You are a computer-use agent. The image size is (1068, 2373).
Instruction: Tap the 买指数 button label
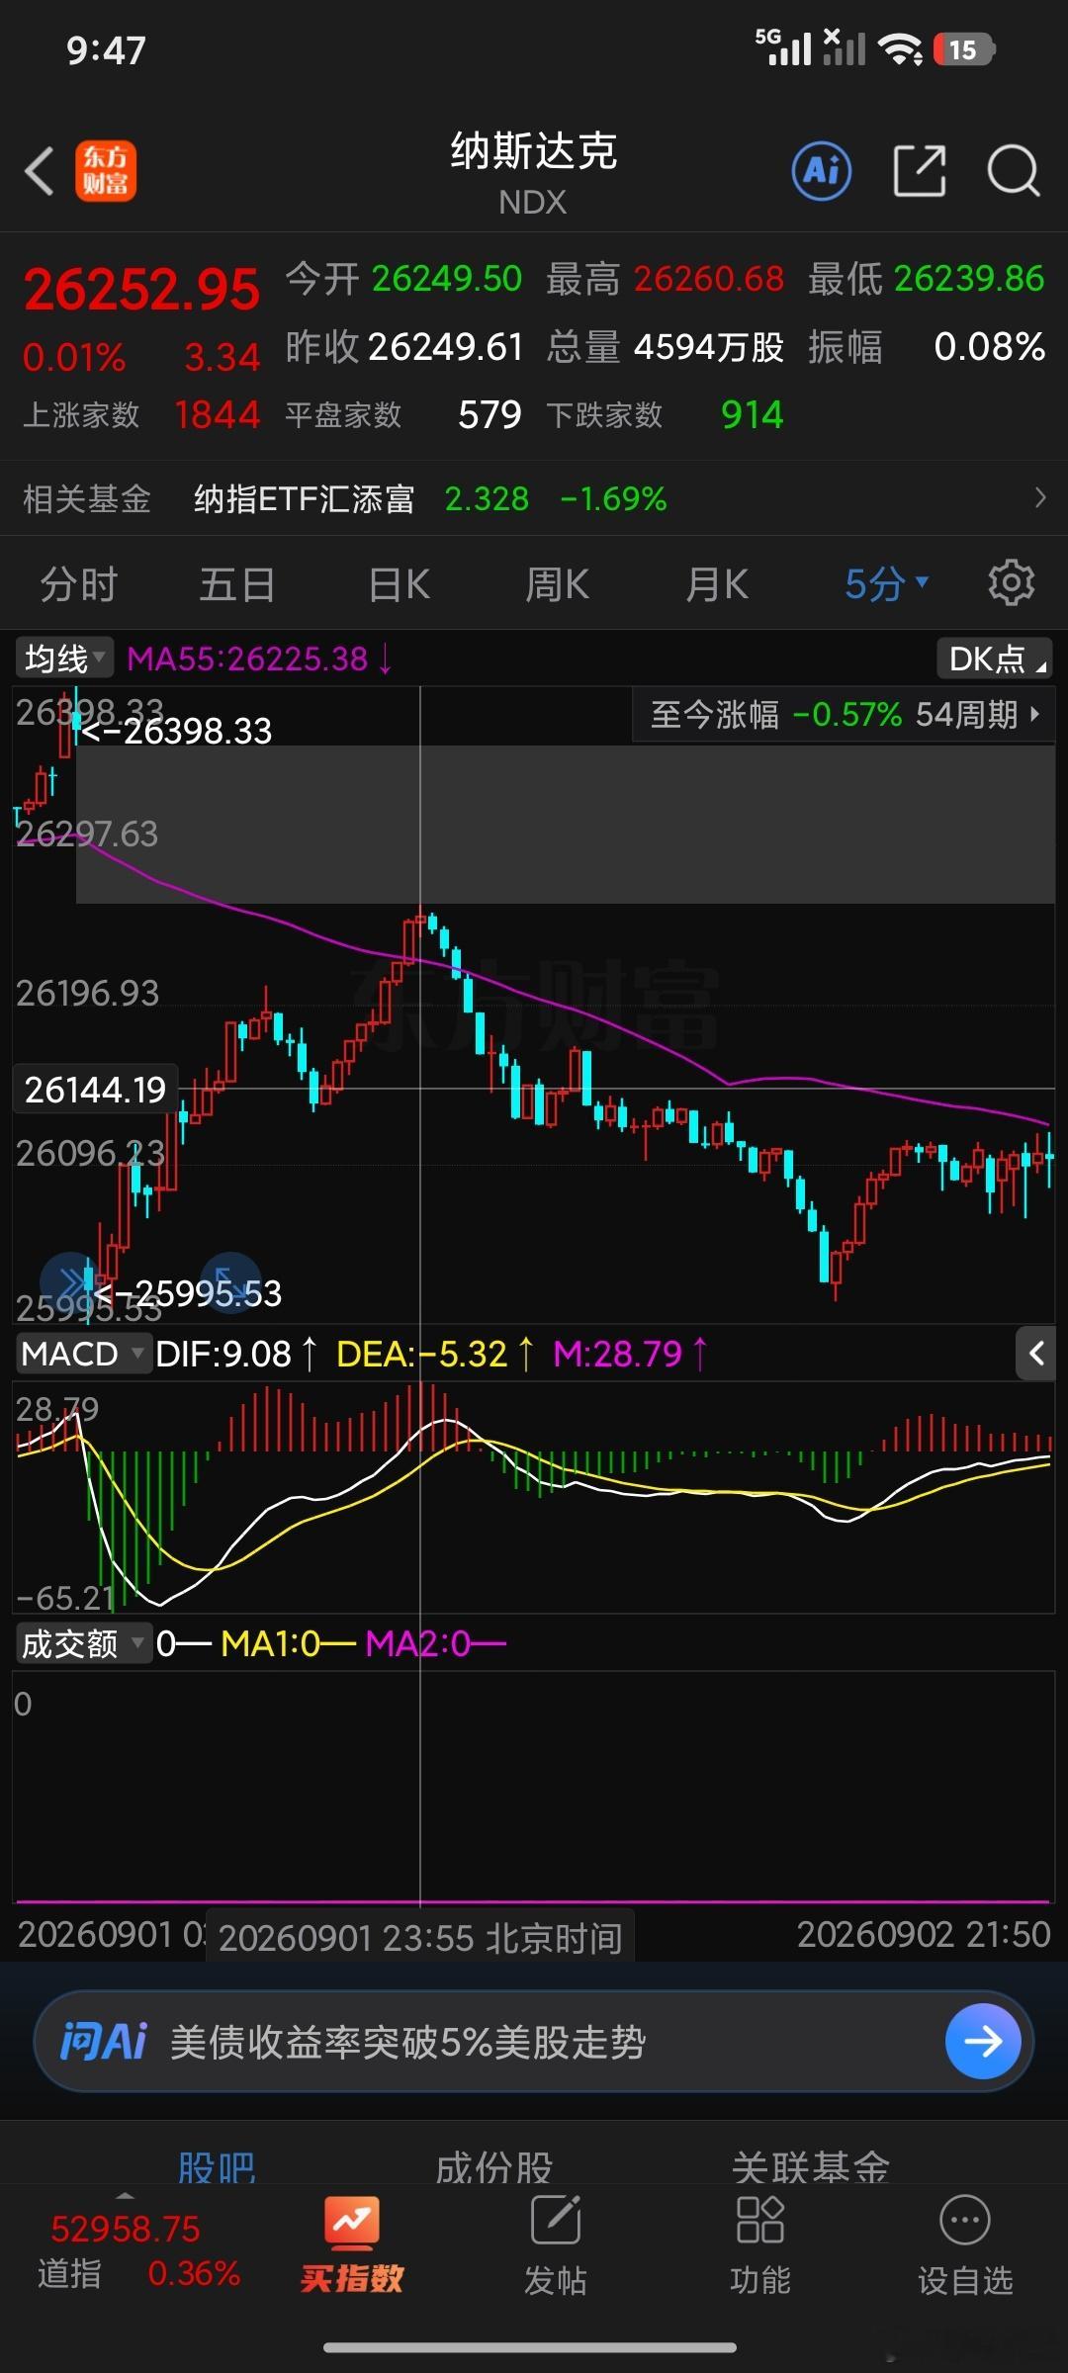pyautogui.click(x=352, y=2278)
